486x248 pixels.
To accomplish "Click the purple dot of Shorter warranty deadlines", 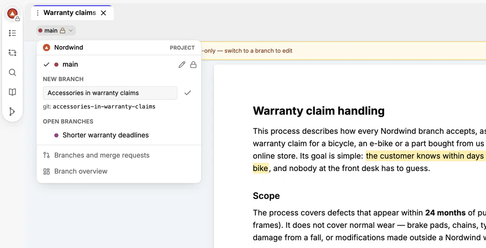I will [56, 135].
